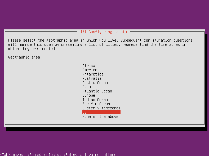Click the <Tab> moves hint

tap(12, 154)
